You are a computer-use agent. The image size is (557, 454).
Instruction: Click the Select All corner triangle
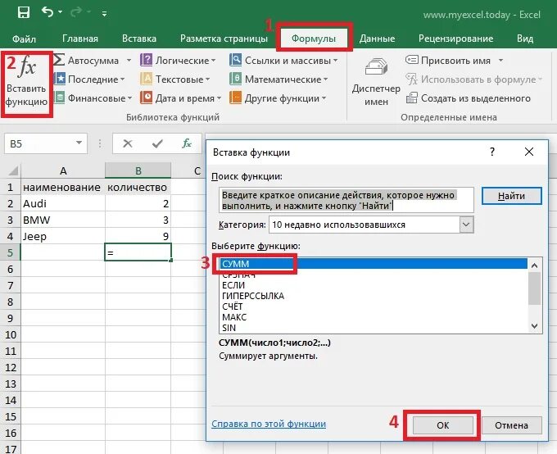pos(13,171)
